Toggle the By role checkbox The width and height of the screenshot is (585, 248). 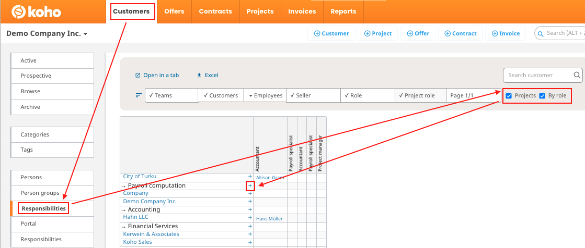[x=542, y=96]
